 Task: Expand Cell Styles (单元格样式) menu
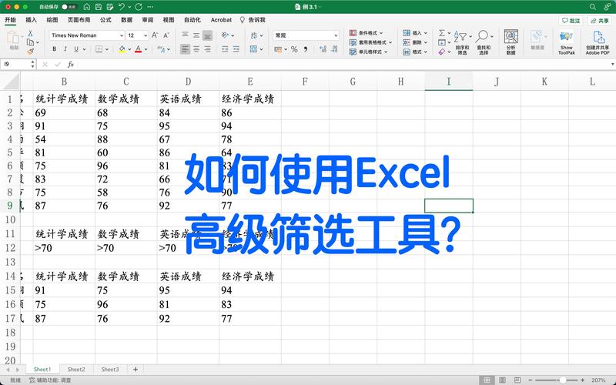tap(369, 52)
